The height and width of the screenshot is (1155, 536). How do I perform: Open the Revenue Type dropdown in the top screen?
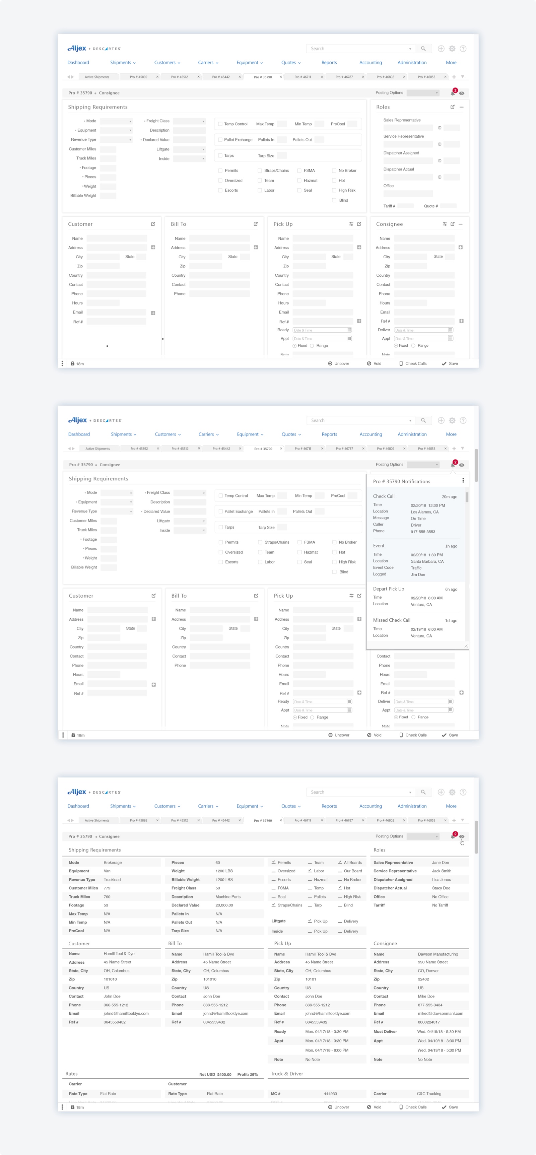[x=116, y=140]
